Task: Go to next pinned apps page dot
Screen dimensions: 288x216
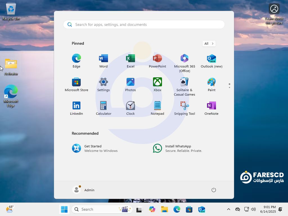Action: pyautogui.click(x=229, y=87)
